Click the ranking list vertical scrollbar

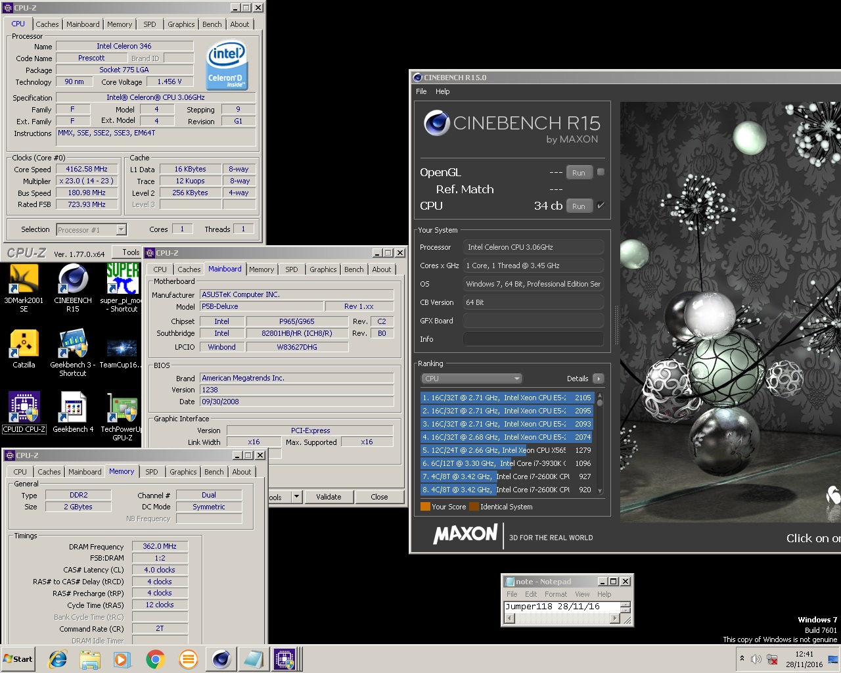pos(600,444)
